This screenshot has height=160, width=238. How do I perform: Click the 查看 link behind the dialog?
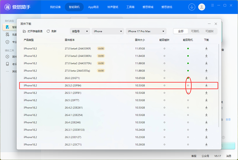228,120
